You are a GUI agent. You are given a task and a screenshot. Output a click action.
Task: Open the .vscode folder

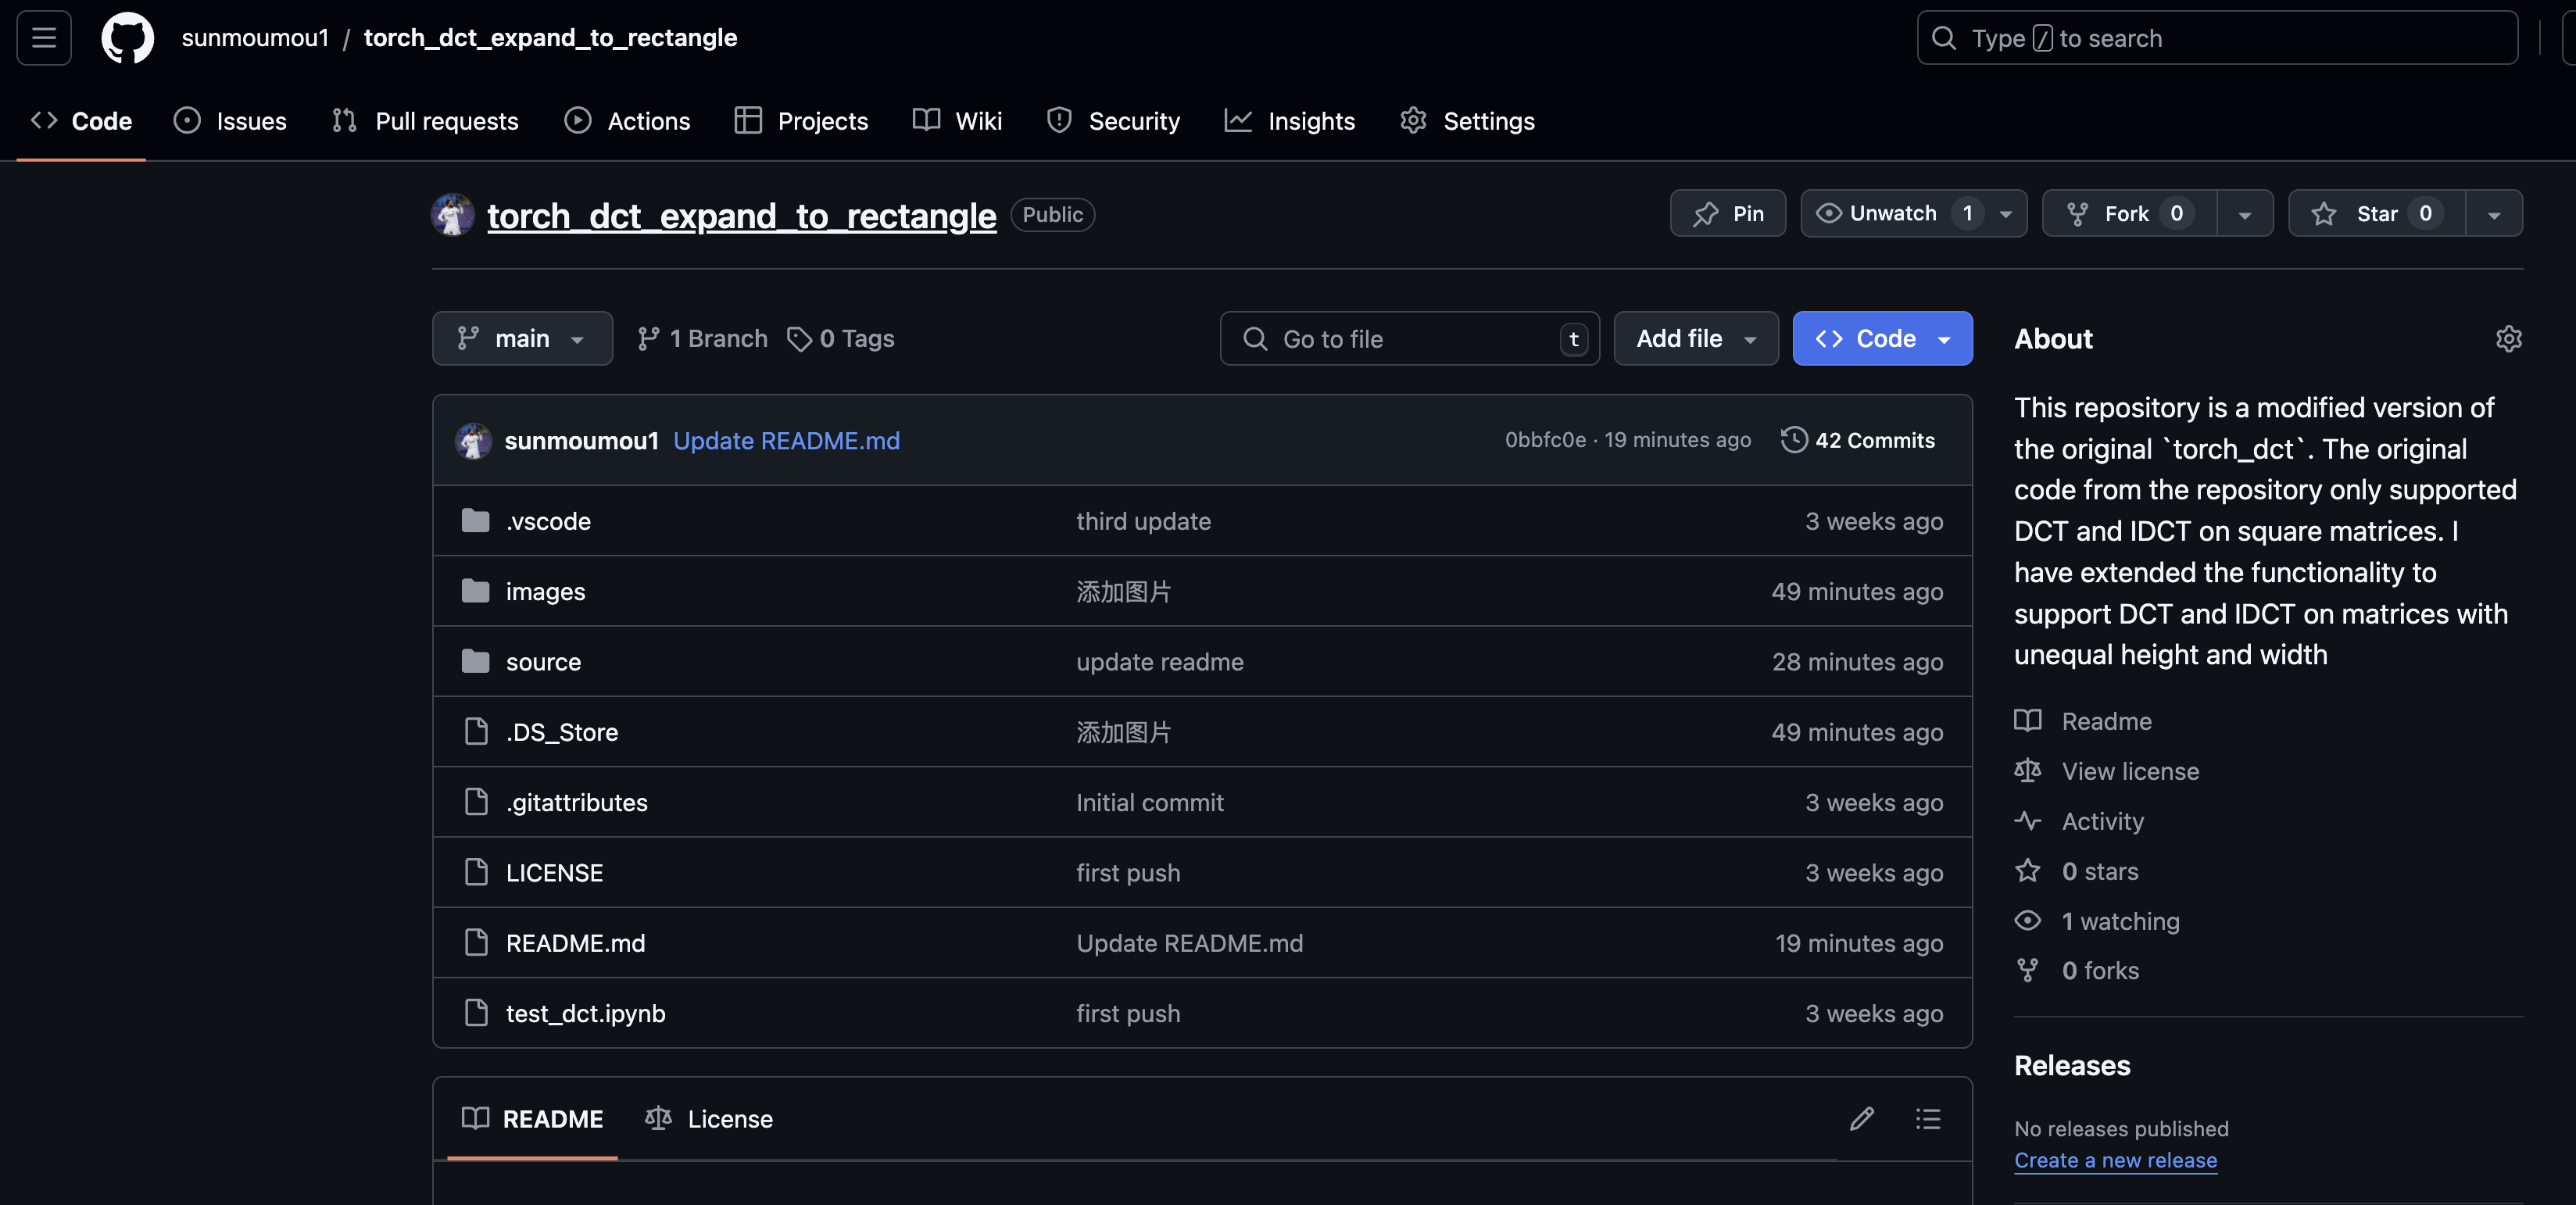click(x=548, y=521)
